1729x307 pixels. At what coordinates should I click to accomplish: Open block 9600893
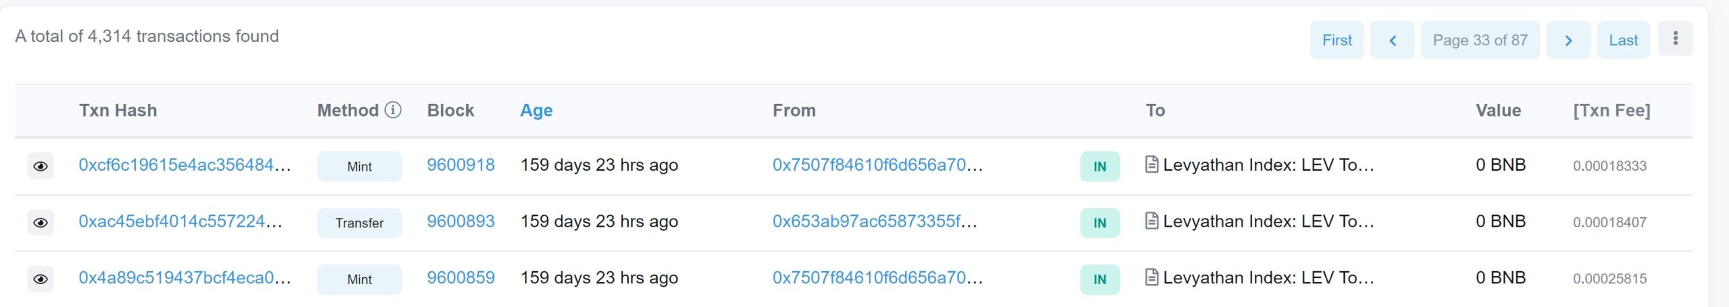461,221
